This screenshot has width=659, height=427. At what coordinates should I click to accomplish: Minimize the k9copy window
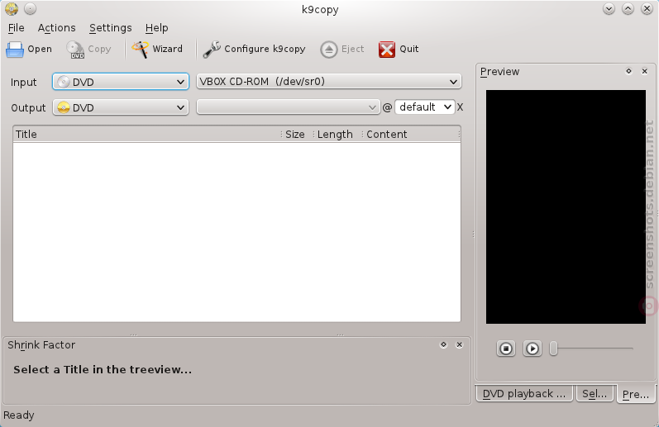pyautogui.click(x=609, y=9)
